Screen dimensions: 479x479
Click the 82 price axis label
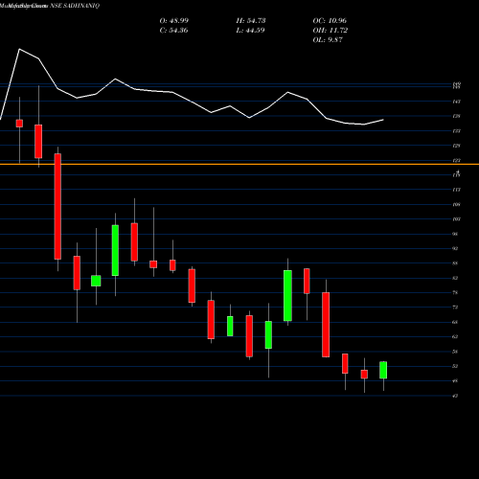click(x=455, y=278)
